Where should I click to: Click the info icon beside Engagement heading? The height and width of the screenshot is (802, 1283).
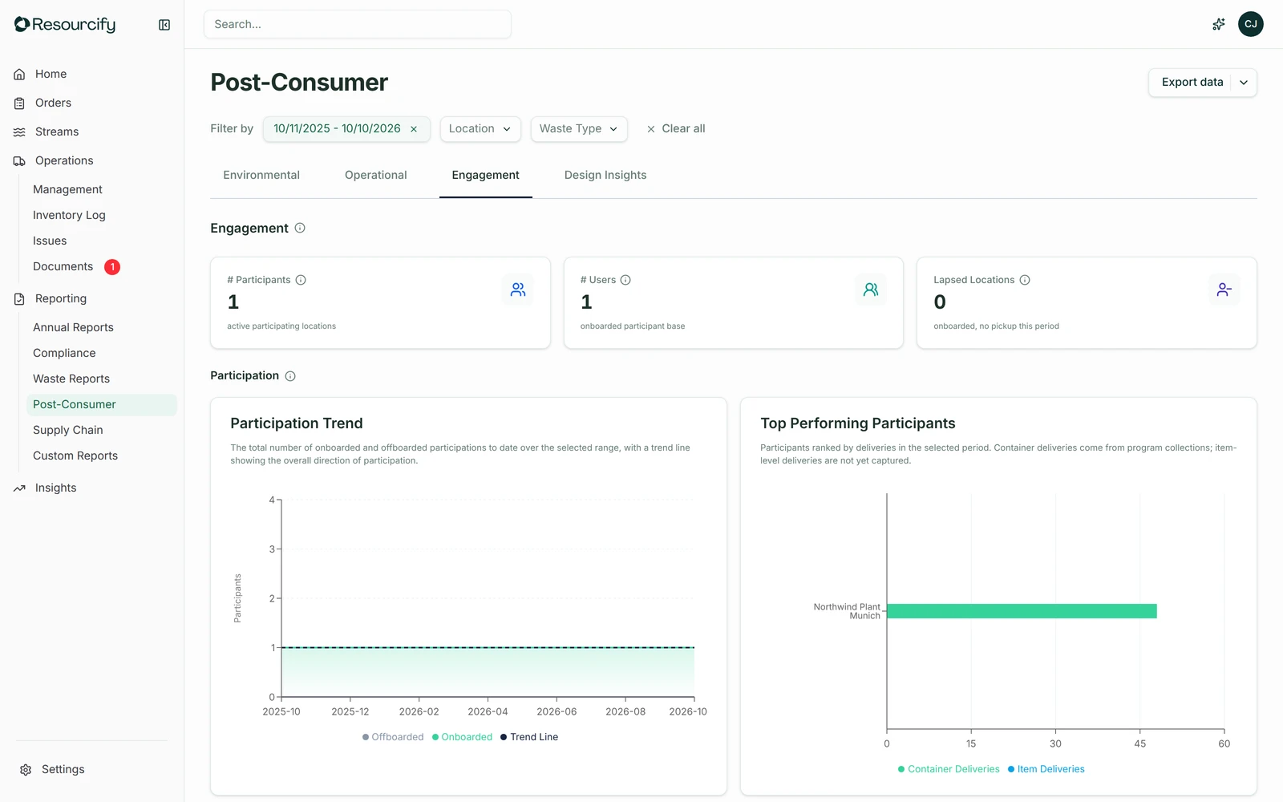300,228
